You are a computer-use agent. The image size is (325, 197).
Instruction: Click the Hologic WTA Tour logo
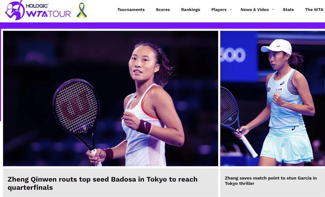click(38, 10)
